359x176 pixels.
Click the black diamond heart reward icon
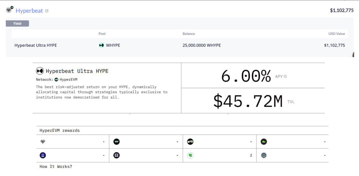(x=43, y=142)
